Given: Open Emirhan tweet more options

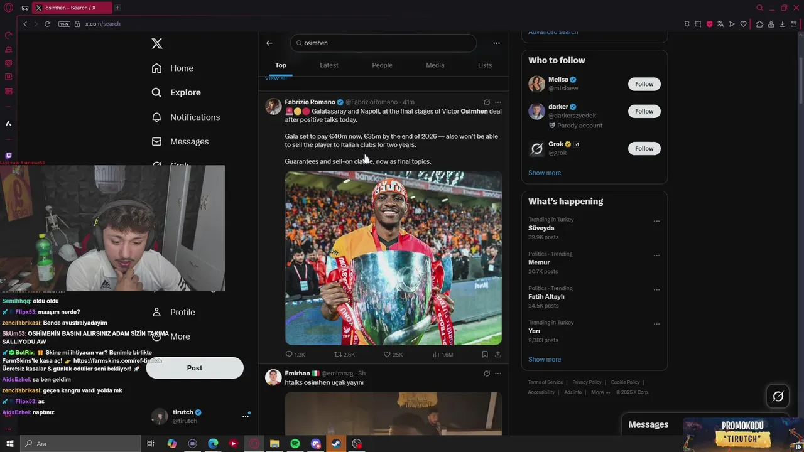Looking at the screenshot, I should [498, 374].
